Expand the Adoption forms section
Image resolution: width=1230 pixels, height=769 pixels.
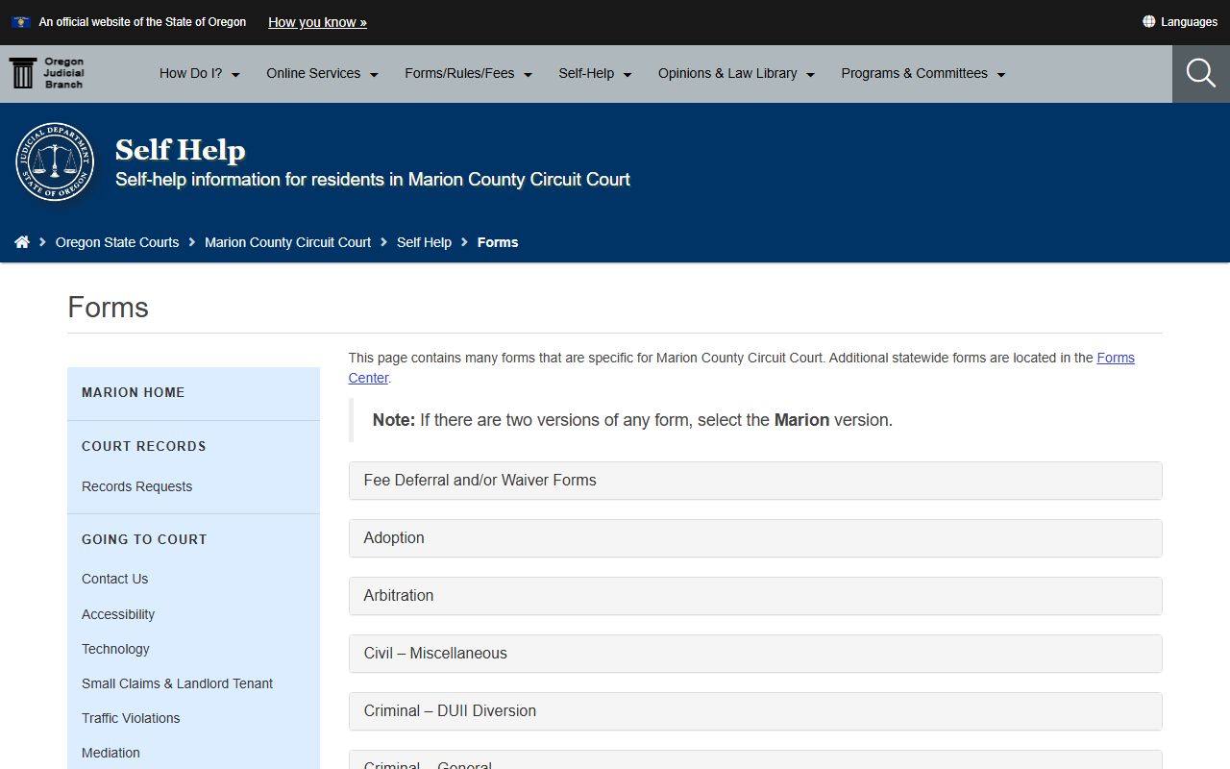[755, 538]
